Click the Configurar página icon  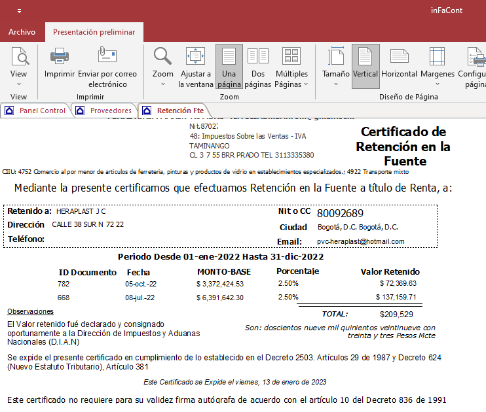(474, 58)
